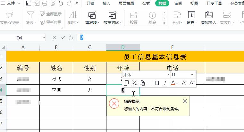
Task: Click the red font color A swatch
Action: [x=173, y=83]
